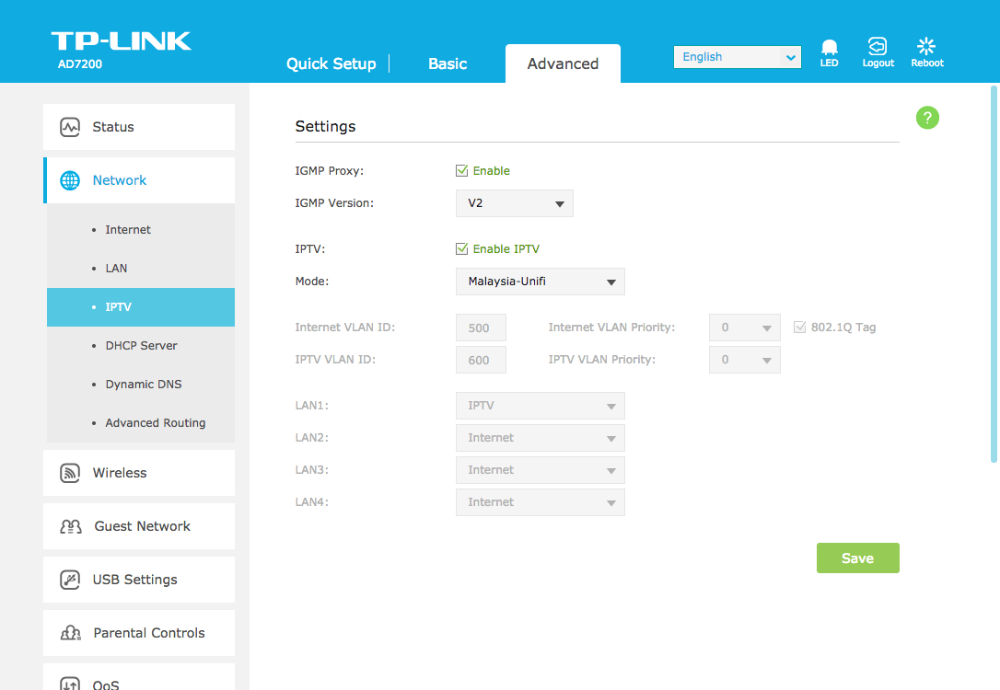Switch to the Quick Setup tab
Screen dimensions: 1000x690
pos(331,63)
